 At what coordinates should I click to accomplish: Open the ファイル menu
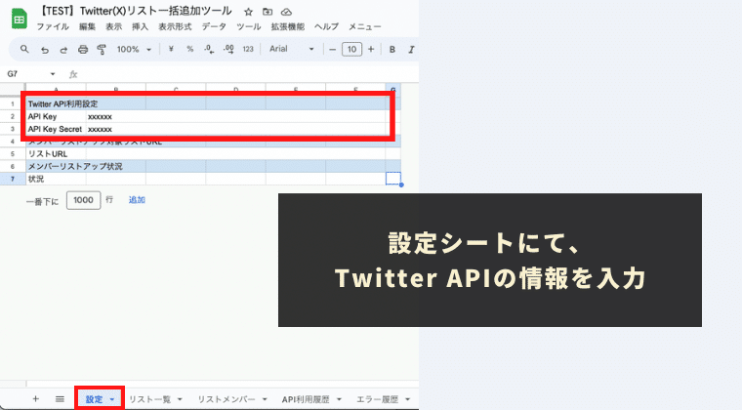[53, 27]
